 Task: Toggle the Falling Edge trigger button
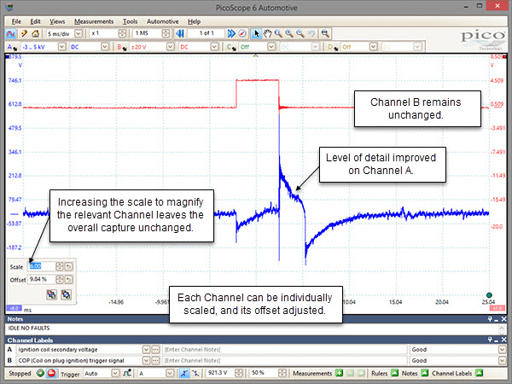pyautogui.click(x=195, y=373)
